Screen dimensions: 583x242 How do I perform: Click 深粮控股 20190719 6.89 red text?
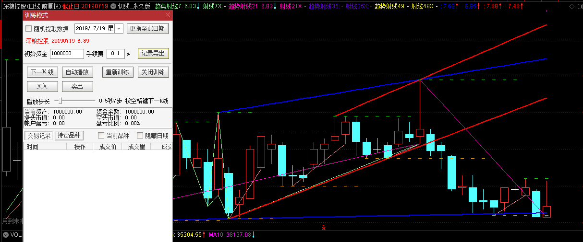tap(57, 42)
